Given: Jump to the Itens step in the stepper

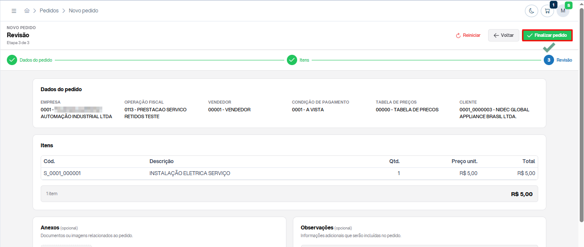Looking at the screenshot, I should point(298,60).
